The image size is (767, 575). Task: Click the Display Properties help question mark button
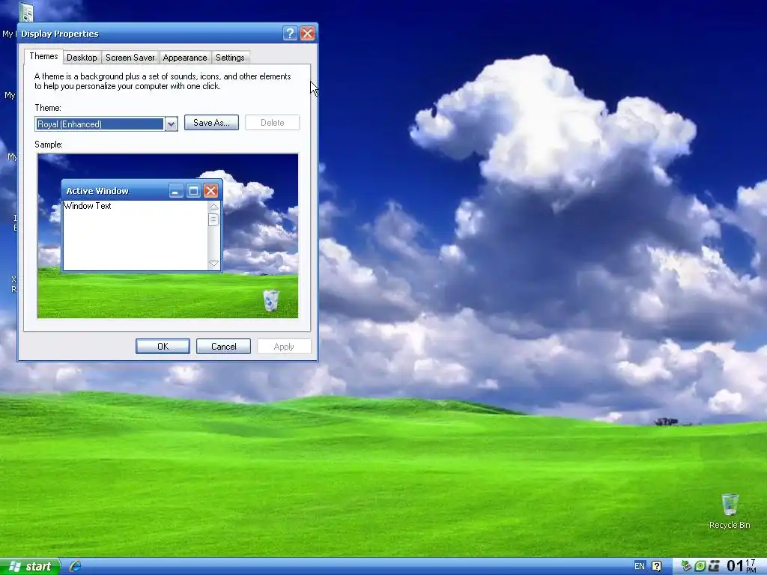[x=290, y=33]
